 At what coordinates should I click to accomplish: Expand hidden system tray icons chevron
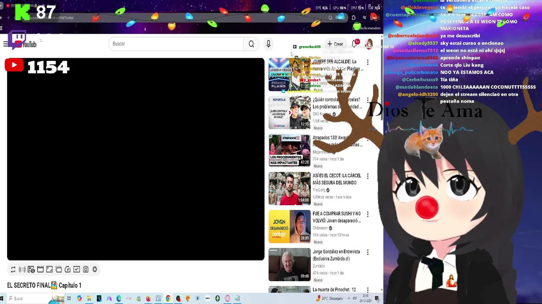click(349, 298)
